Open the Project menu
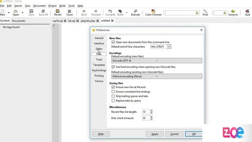 pos(52,6)
